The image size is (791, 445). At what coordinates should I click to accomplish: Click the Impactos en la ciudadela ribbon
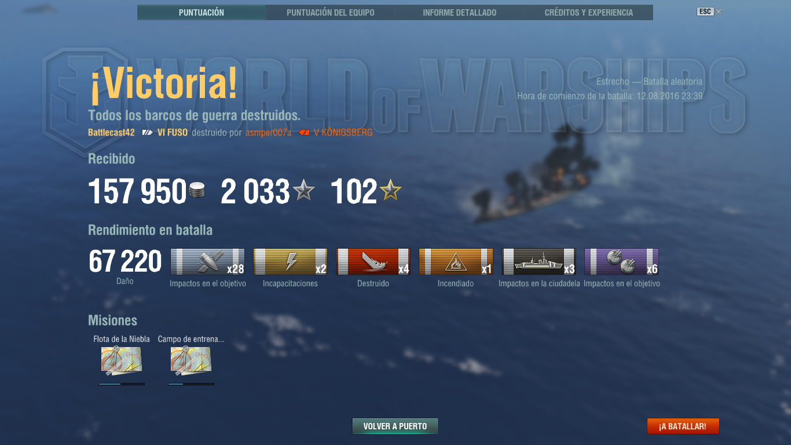click(539, 262)
